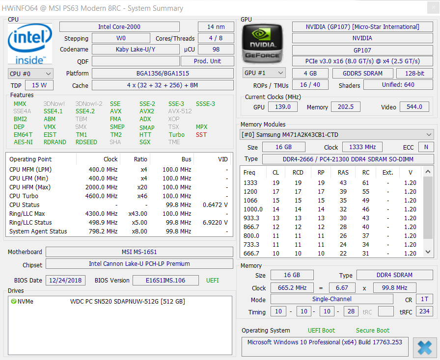
Task: Click the BIOS date 12/24/2018 field
Action: click(x=65, y=281)
